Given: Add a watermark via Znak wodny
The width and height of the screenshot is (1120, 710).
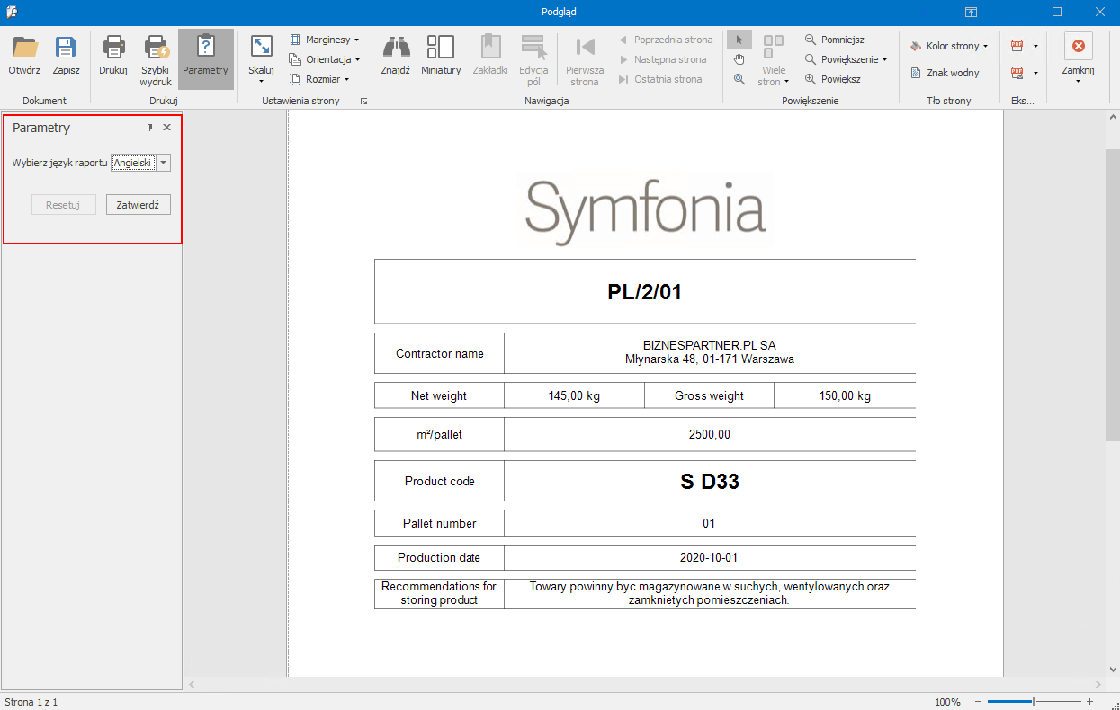Looking at the screenshot, I should click(945, 73).
